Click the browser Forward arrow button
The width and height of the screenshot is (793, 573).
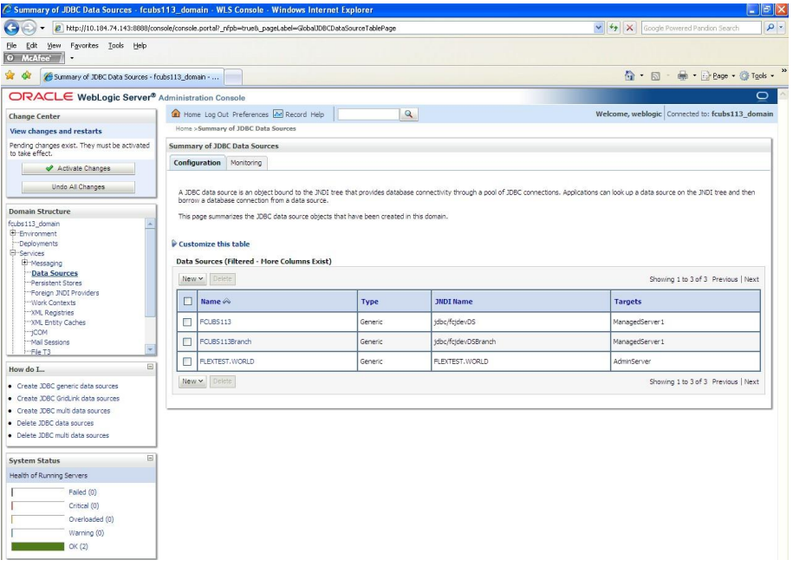click(x=29, y=29)
